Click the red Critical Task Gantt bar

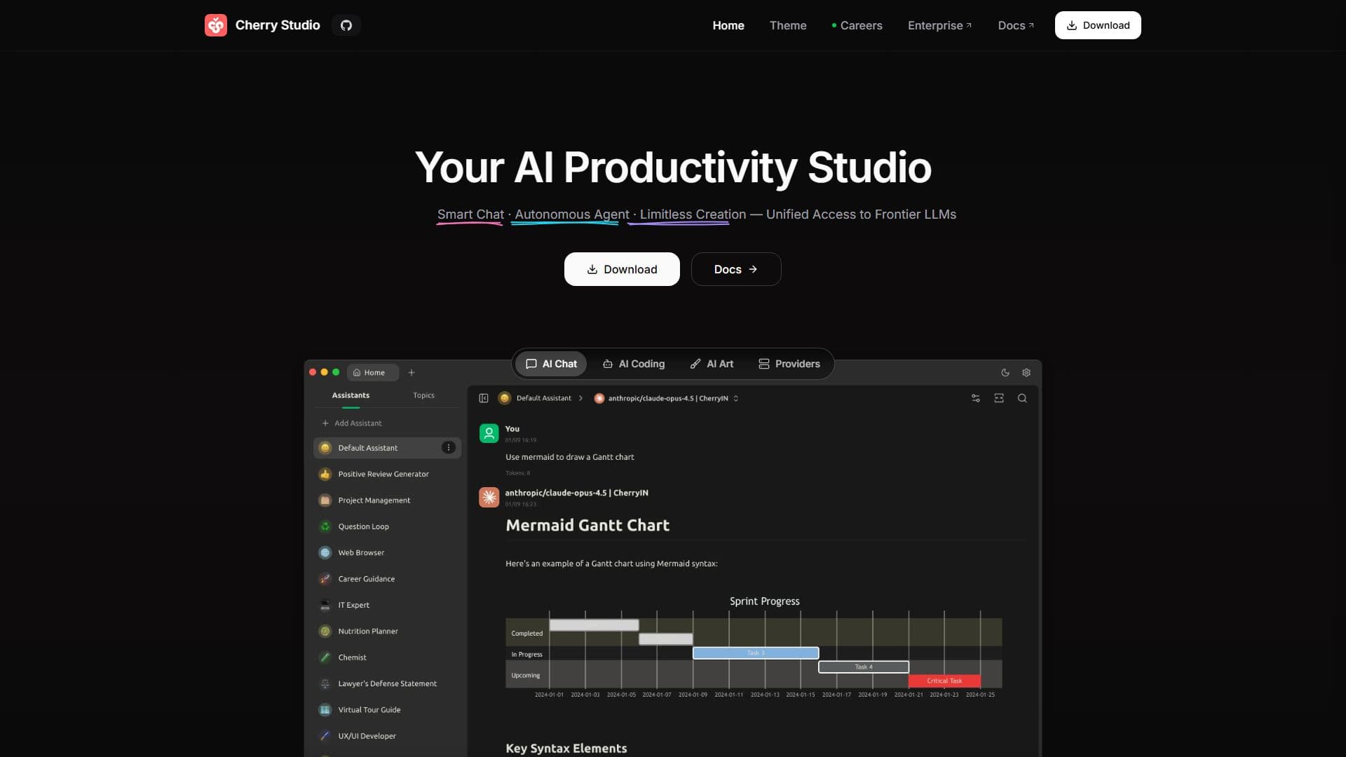944,681
